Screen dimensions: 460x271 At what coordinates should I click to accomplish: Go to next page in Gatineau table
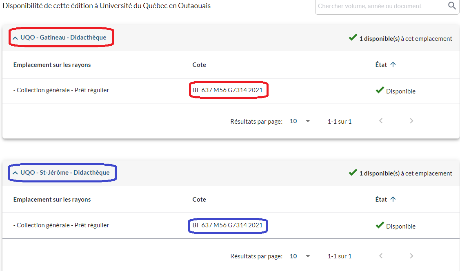coord(411,121)
